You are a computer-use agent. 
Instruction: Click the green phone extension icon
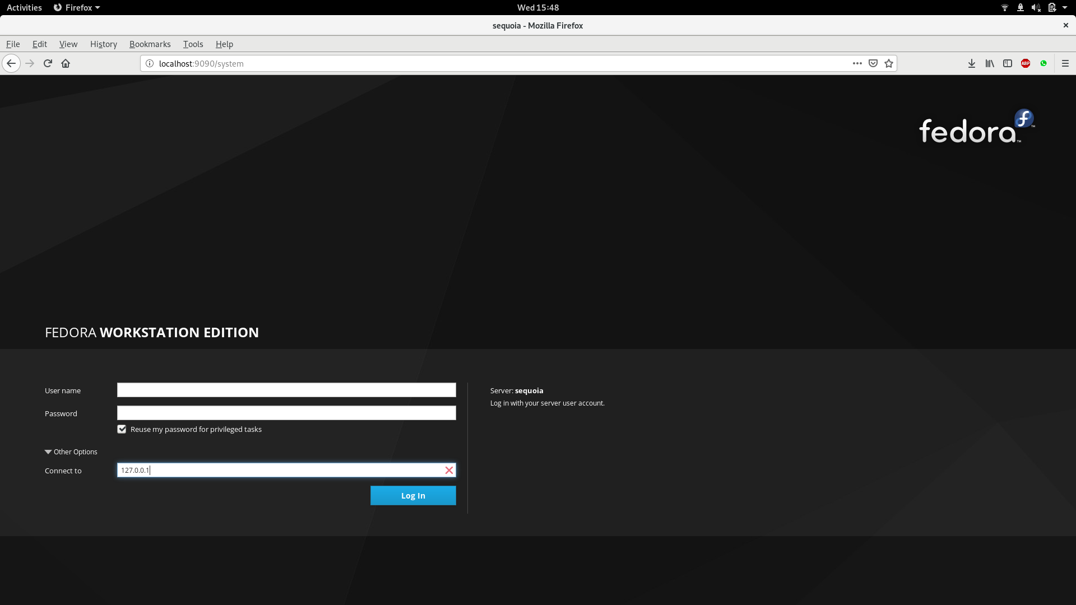coord(1043,63)
